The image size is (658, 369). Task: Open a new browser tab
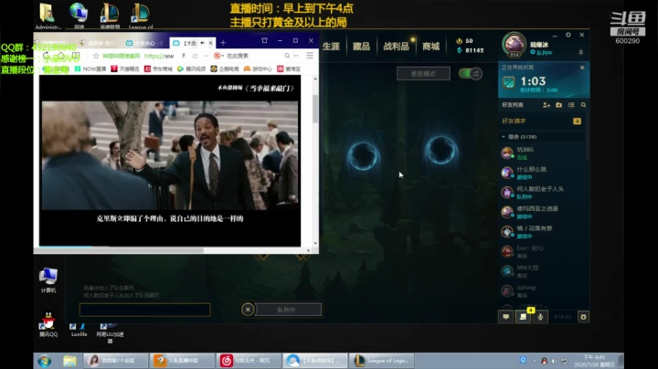[x=223, y=43]
